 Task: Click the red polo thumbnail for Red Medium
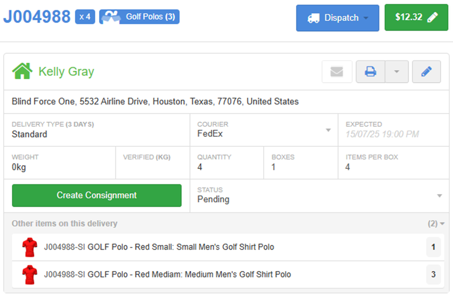(x=30, y=274)
